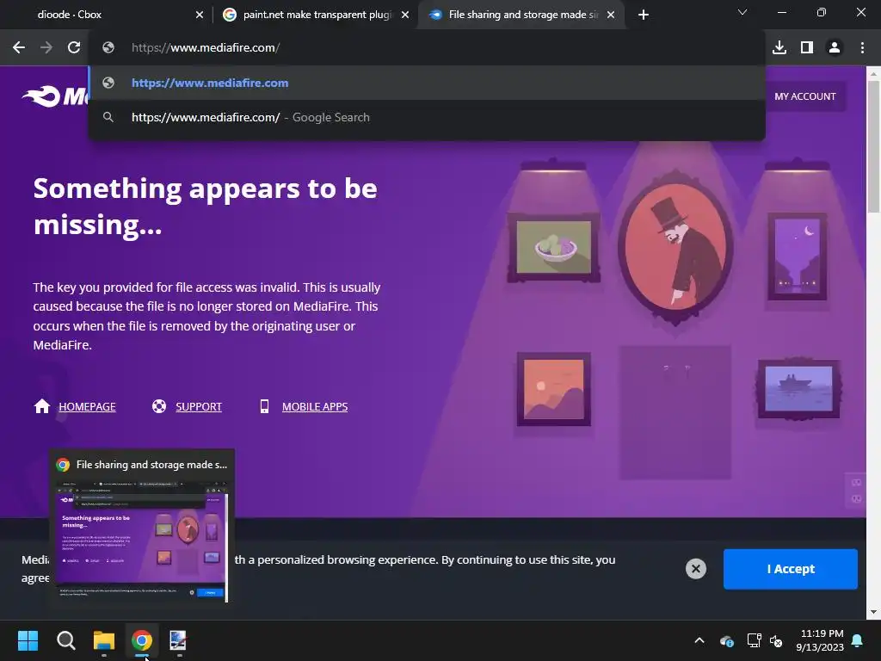Screen dimensions: 881x661
Task: Open Chrome three-dot menu
Action: (862, 48)
